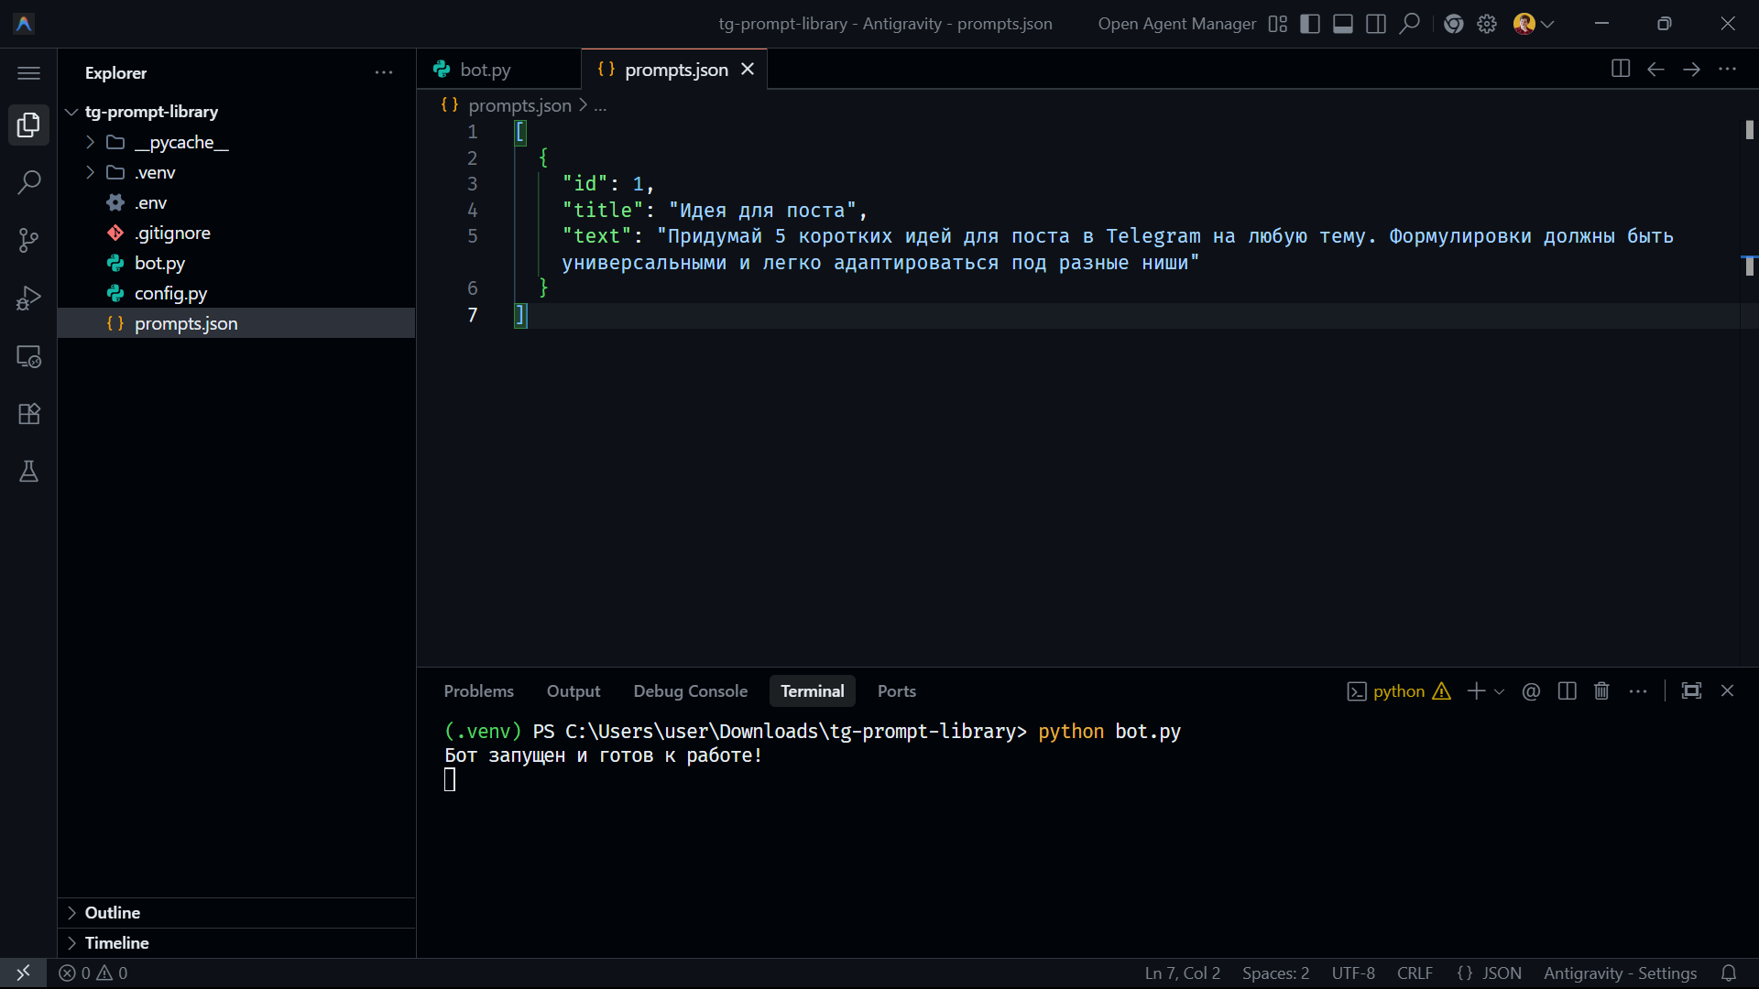Collapse the tg-prompt-library folder
The width and height of the screenshot is (1759, 989).
click(x=71, y=111)
